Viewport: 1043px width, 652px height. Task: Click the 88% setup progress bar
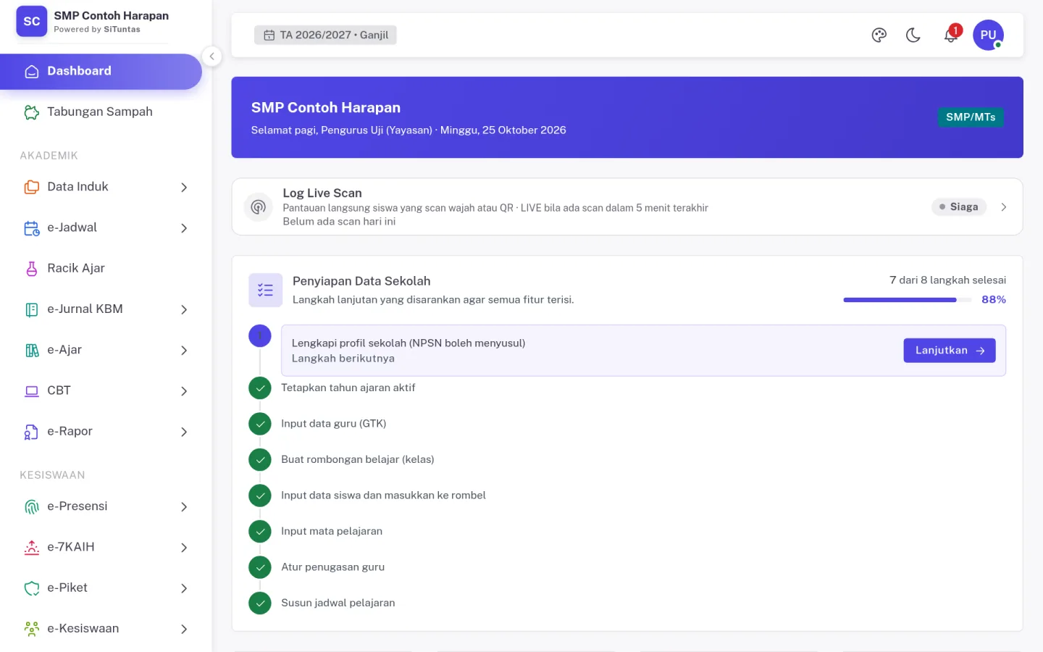pyautogui.click(x=908, y=300)
